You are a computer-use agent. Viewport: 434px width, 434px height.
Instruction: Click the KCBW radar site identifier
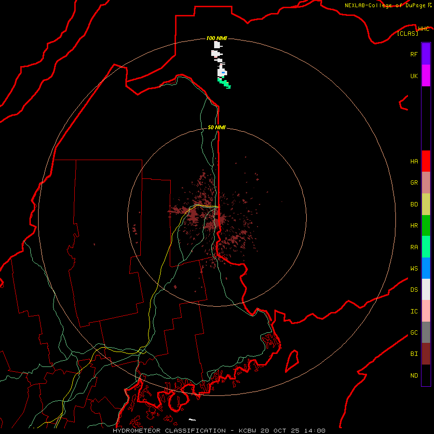pyautogui.click(x=247, y=431)
